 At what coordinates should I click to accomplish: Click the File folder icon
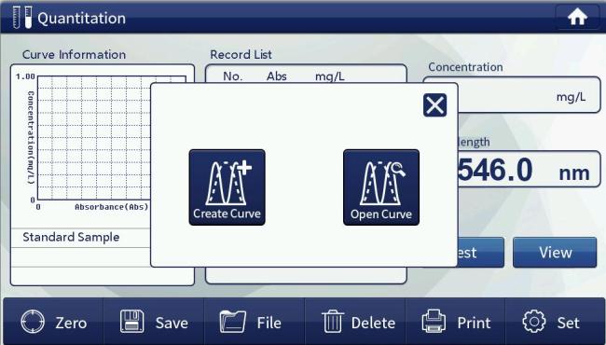(233, 322)
